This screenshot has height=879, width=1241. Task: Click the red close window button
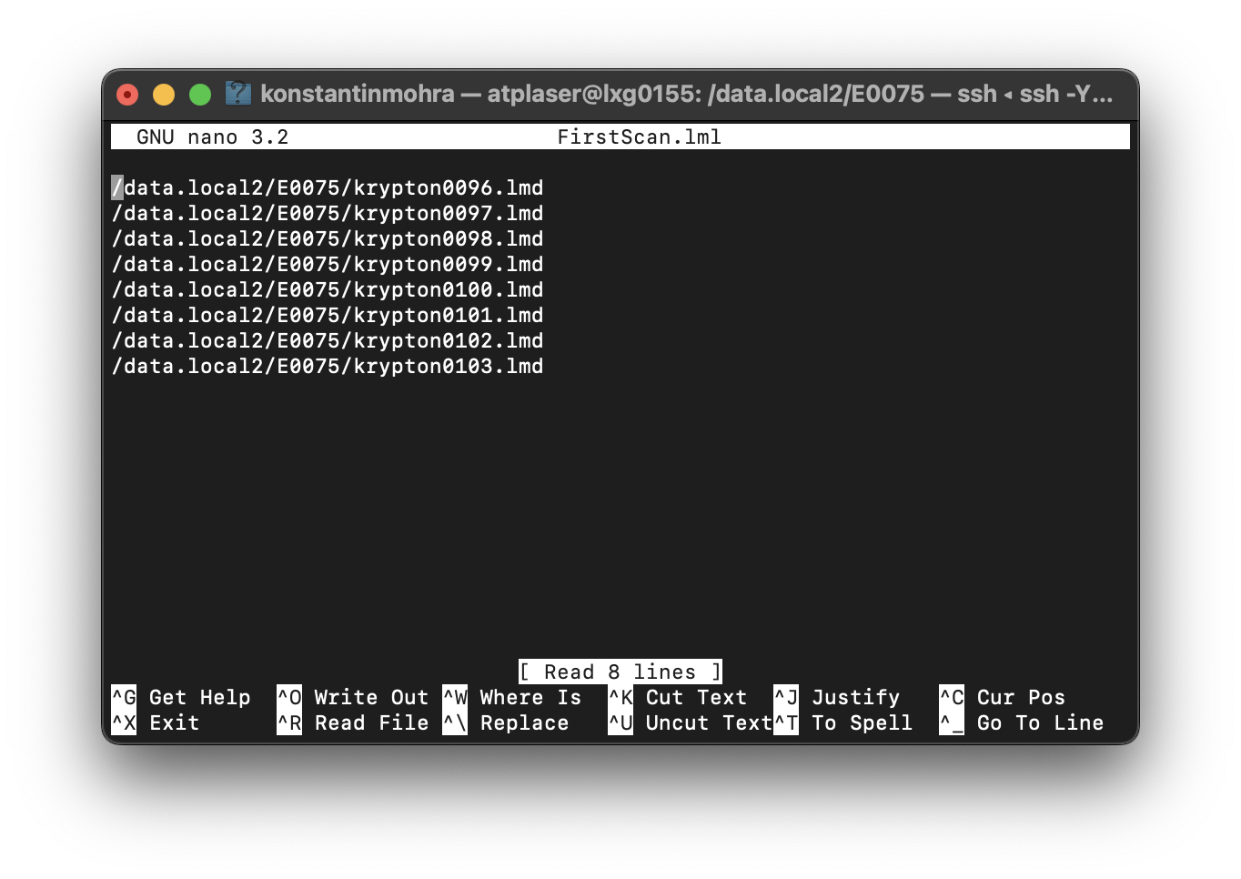point(127,95)
